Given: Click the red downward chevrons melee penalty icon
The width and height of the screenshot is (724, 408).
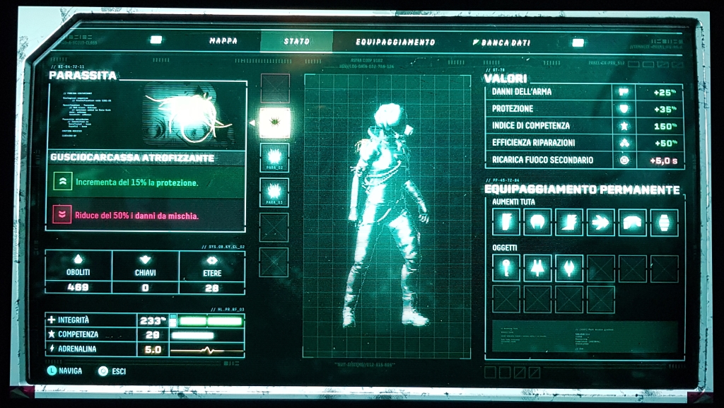Looking at the screenshot, I should [62, 215].
